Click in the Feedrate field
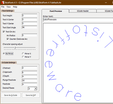 [x=29, y=84]
